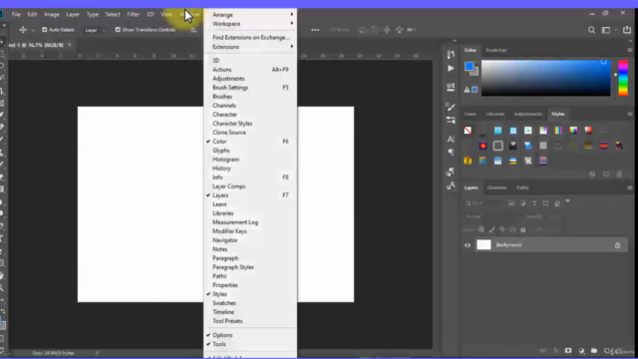Toggle Show Transform Controls checkbox
Viewport: 638px width, 359px height.
118,30
